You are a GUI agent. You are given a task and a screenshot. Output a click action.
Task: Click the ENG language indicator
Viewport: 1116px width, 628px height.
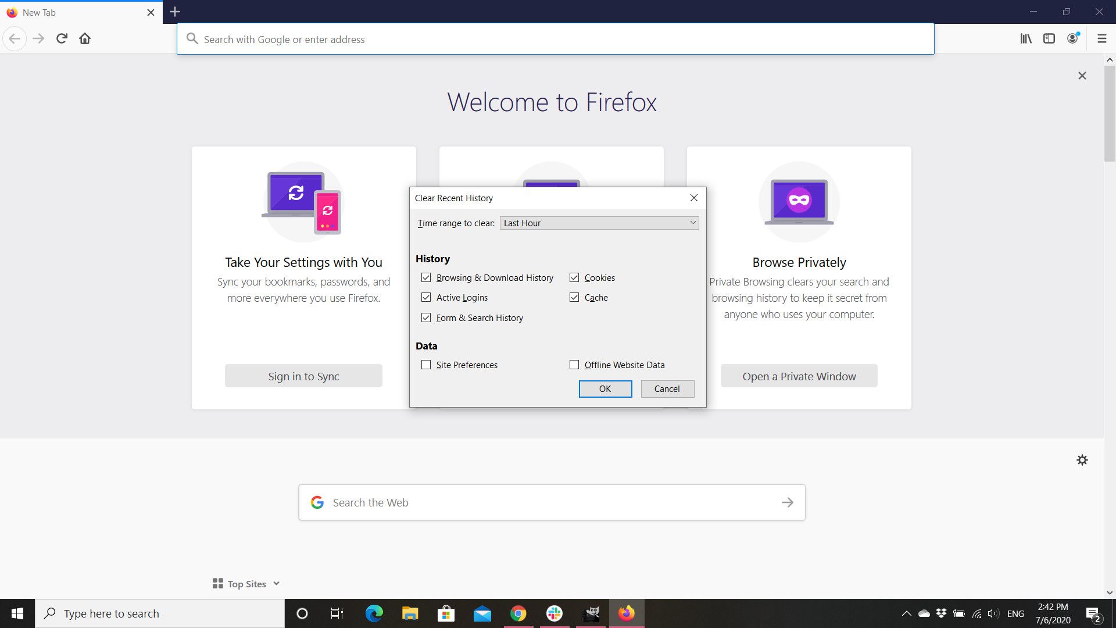tap(1015, 613)
